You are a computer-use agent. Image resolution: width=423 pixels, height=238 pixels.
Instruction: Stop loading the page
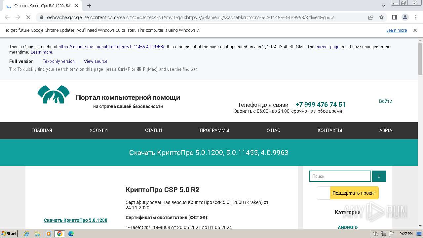(28, 17)
